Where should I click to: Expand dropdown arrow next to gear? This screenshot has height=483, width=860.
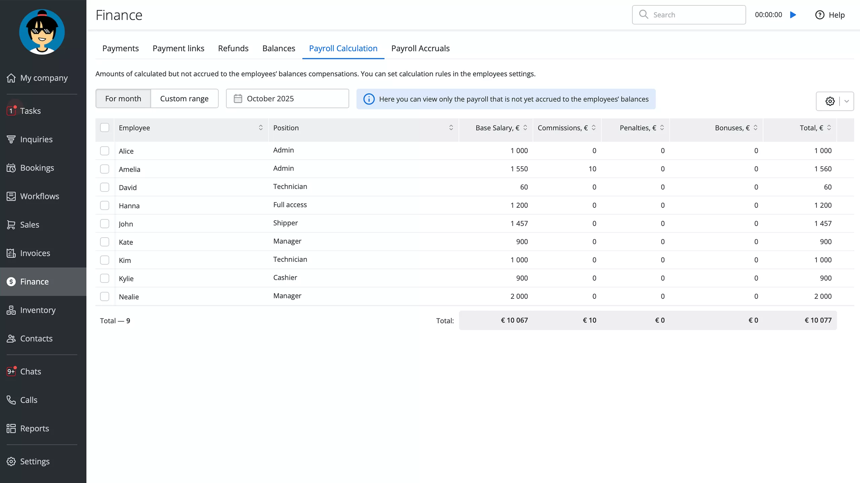pos(847,101)
